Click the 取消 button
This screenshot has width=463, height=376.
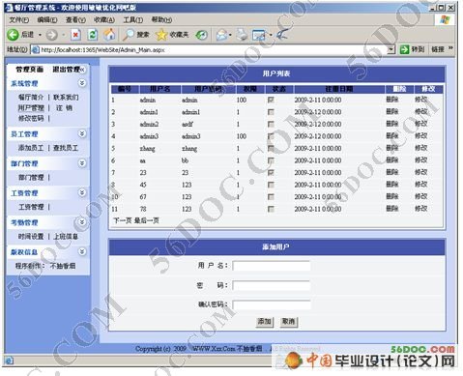pyautogui.click(x=289, y=322)
